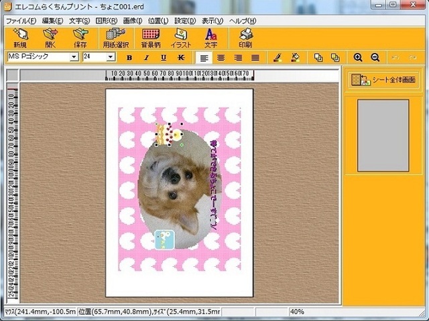Click the application icon in title bar

pos(7,6)
